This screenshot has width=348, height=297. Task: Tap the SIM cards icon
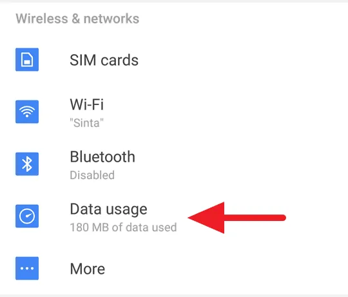pyautogui.click(x=27, y=60)
